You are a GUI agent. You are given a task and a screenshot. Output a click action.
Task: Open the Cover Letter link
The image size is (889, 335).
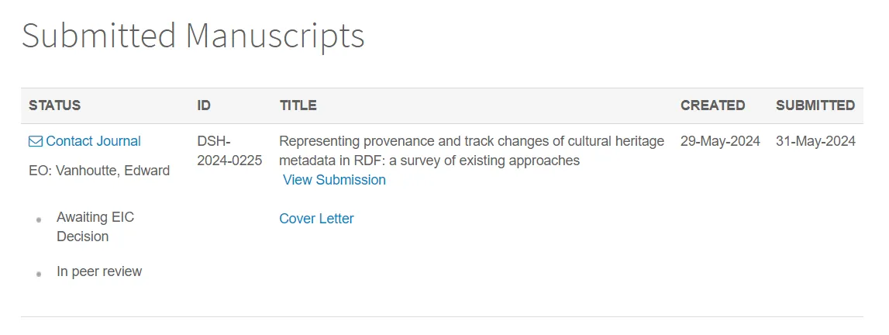point(316,219)
